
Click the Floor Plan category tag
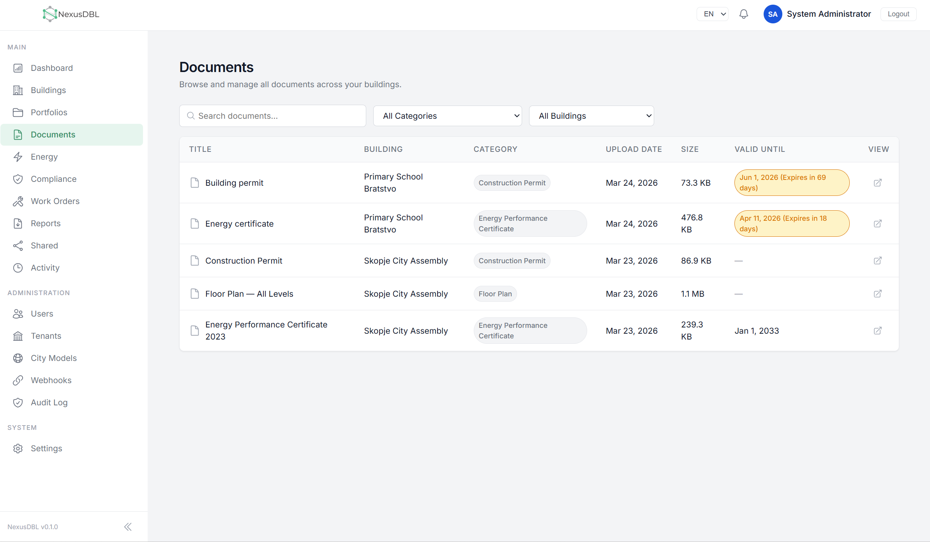pyautogui.click(x=495, y=294)
